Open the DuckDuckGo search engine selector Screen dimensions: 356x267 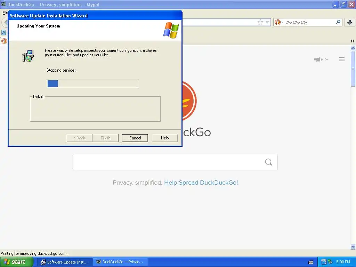[279, 22]
